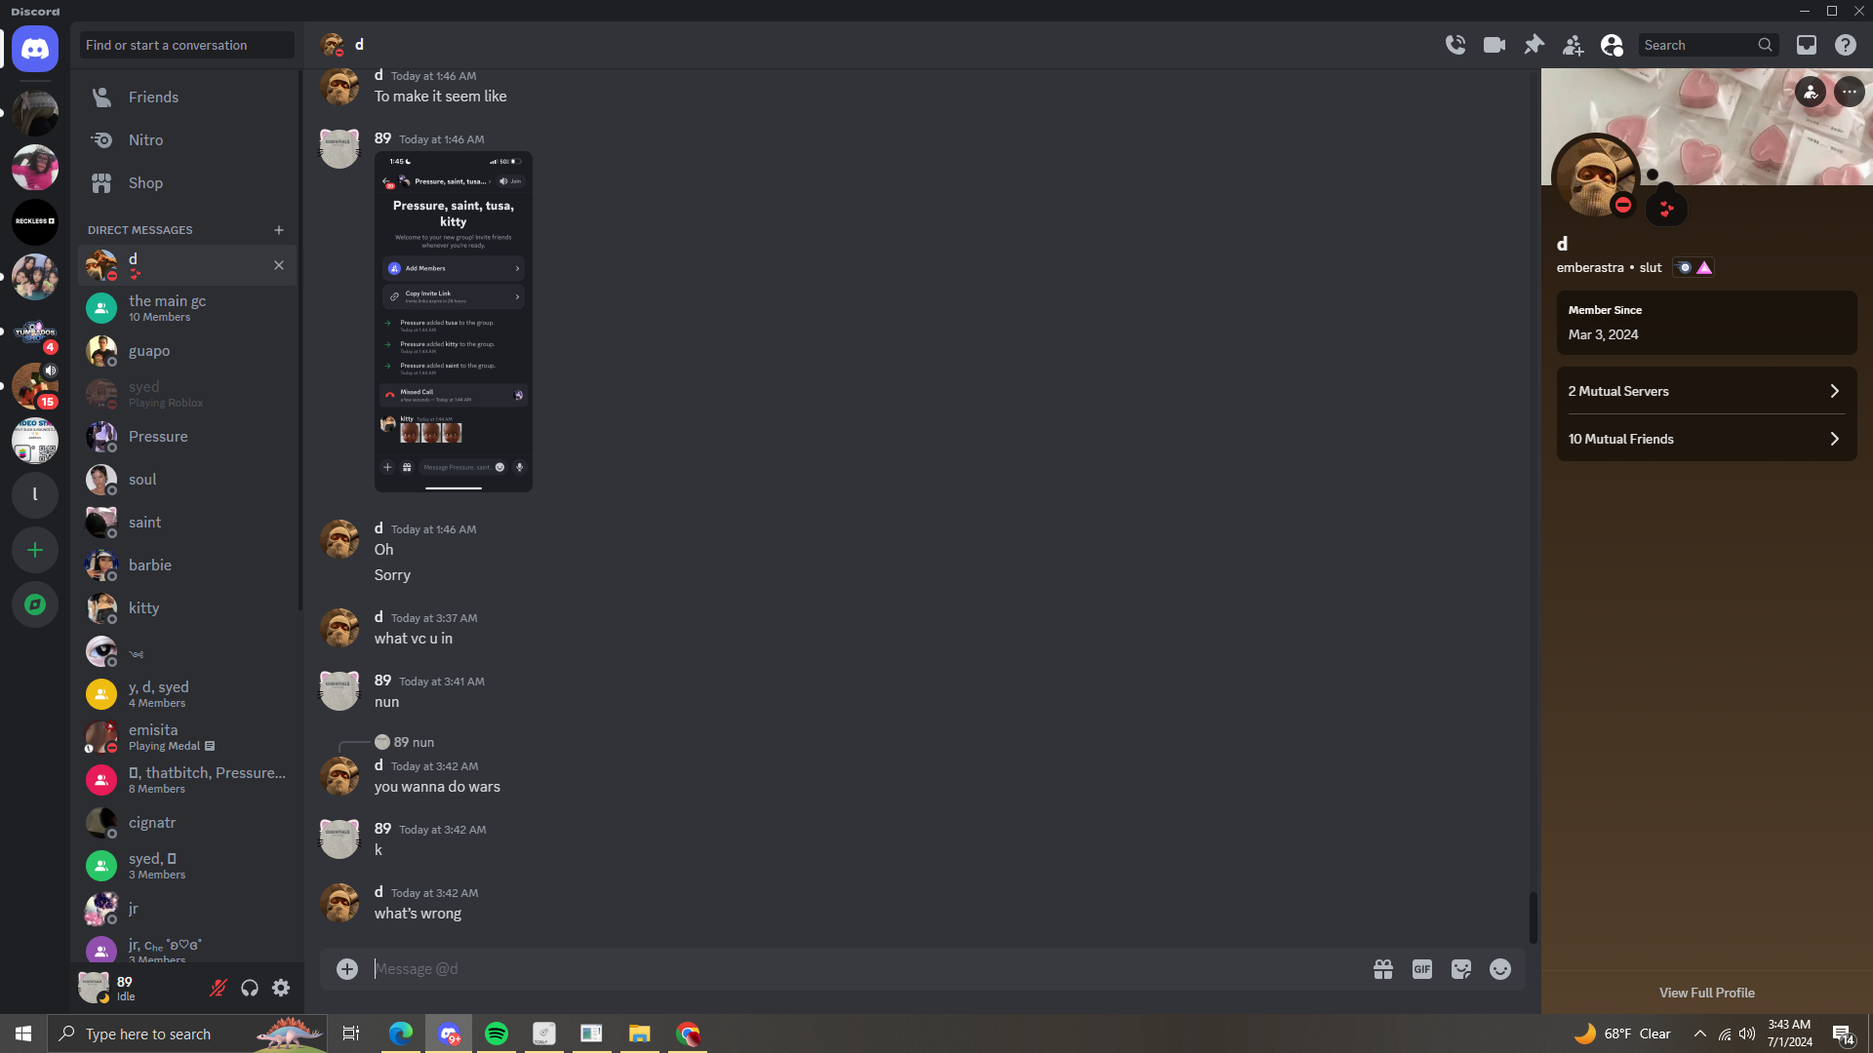Open DM with kitty

pyautogui.click(x=187, y=608)
